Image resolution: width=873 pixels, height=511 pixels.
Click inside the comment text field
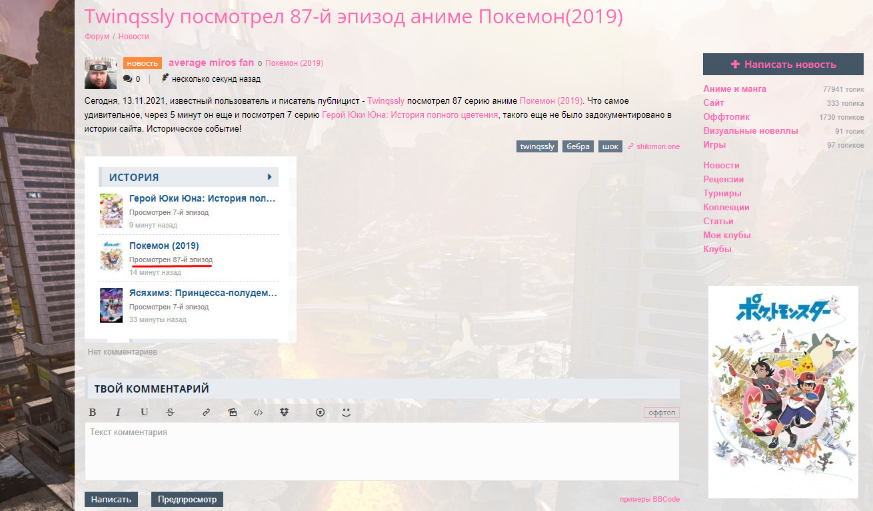pyautogui.click(x=381, y=452)
